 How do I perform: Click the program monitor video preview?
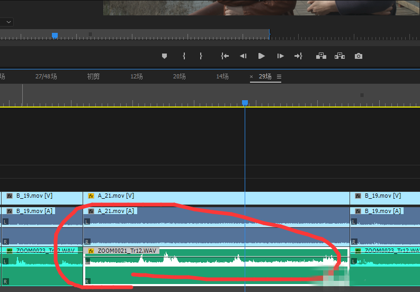coord(262,7)
